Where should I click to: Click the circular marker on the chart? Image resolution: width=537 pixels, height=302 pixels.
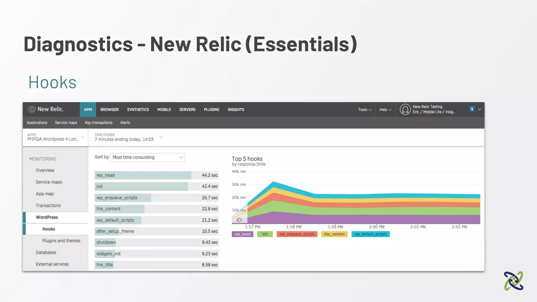coord(239,220)
